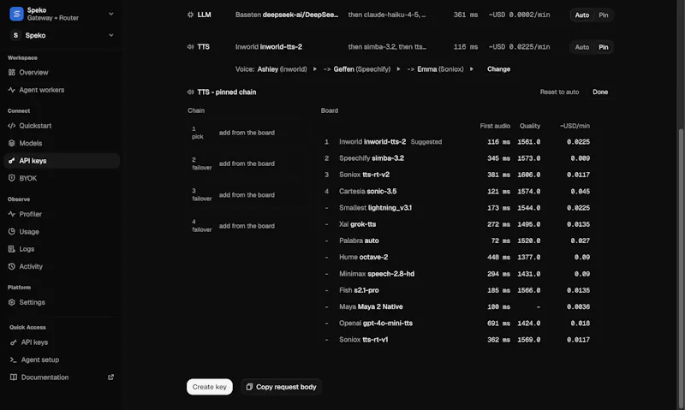Viewport: 685px width, 410px height.
Task: Add Xai grok-tts from the board
Action: point(457,224)
